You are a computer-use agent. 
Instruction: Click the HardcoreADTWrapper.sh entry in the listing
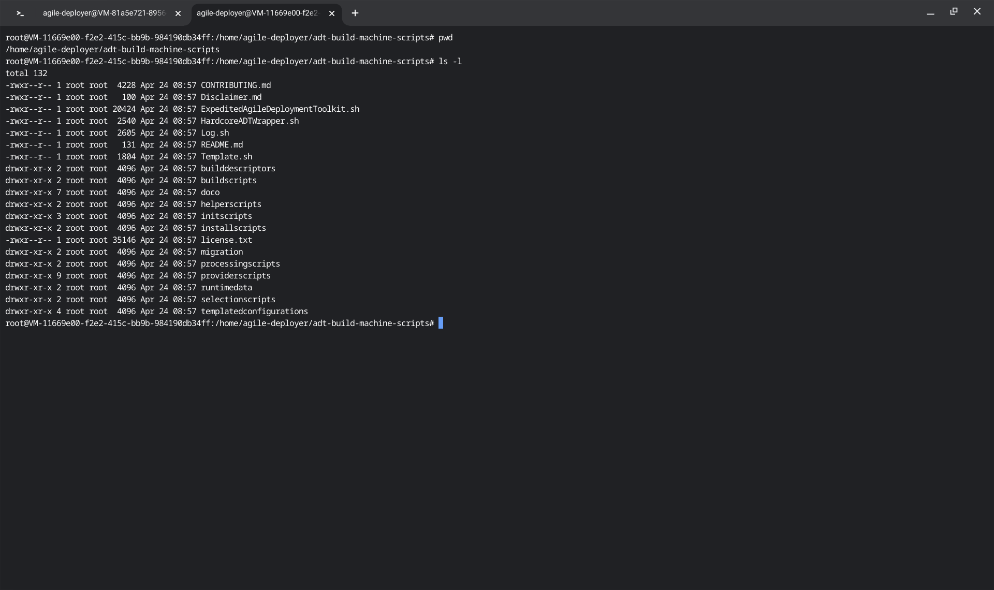(250, 121)
